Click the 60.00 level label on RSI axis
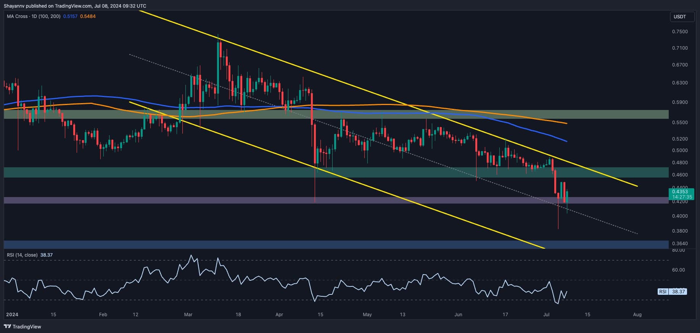 click(x=678, y=270)
